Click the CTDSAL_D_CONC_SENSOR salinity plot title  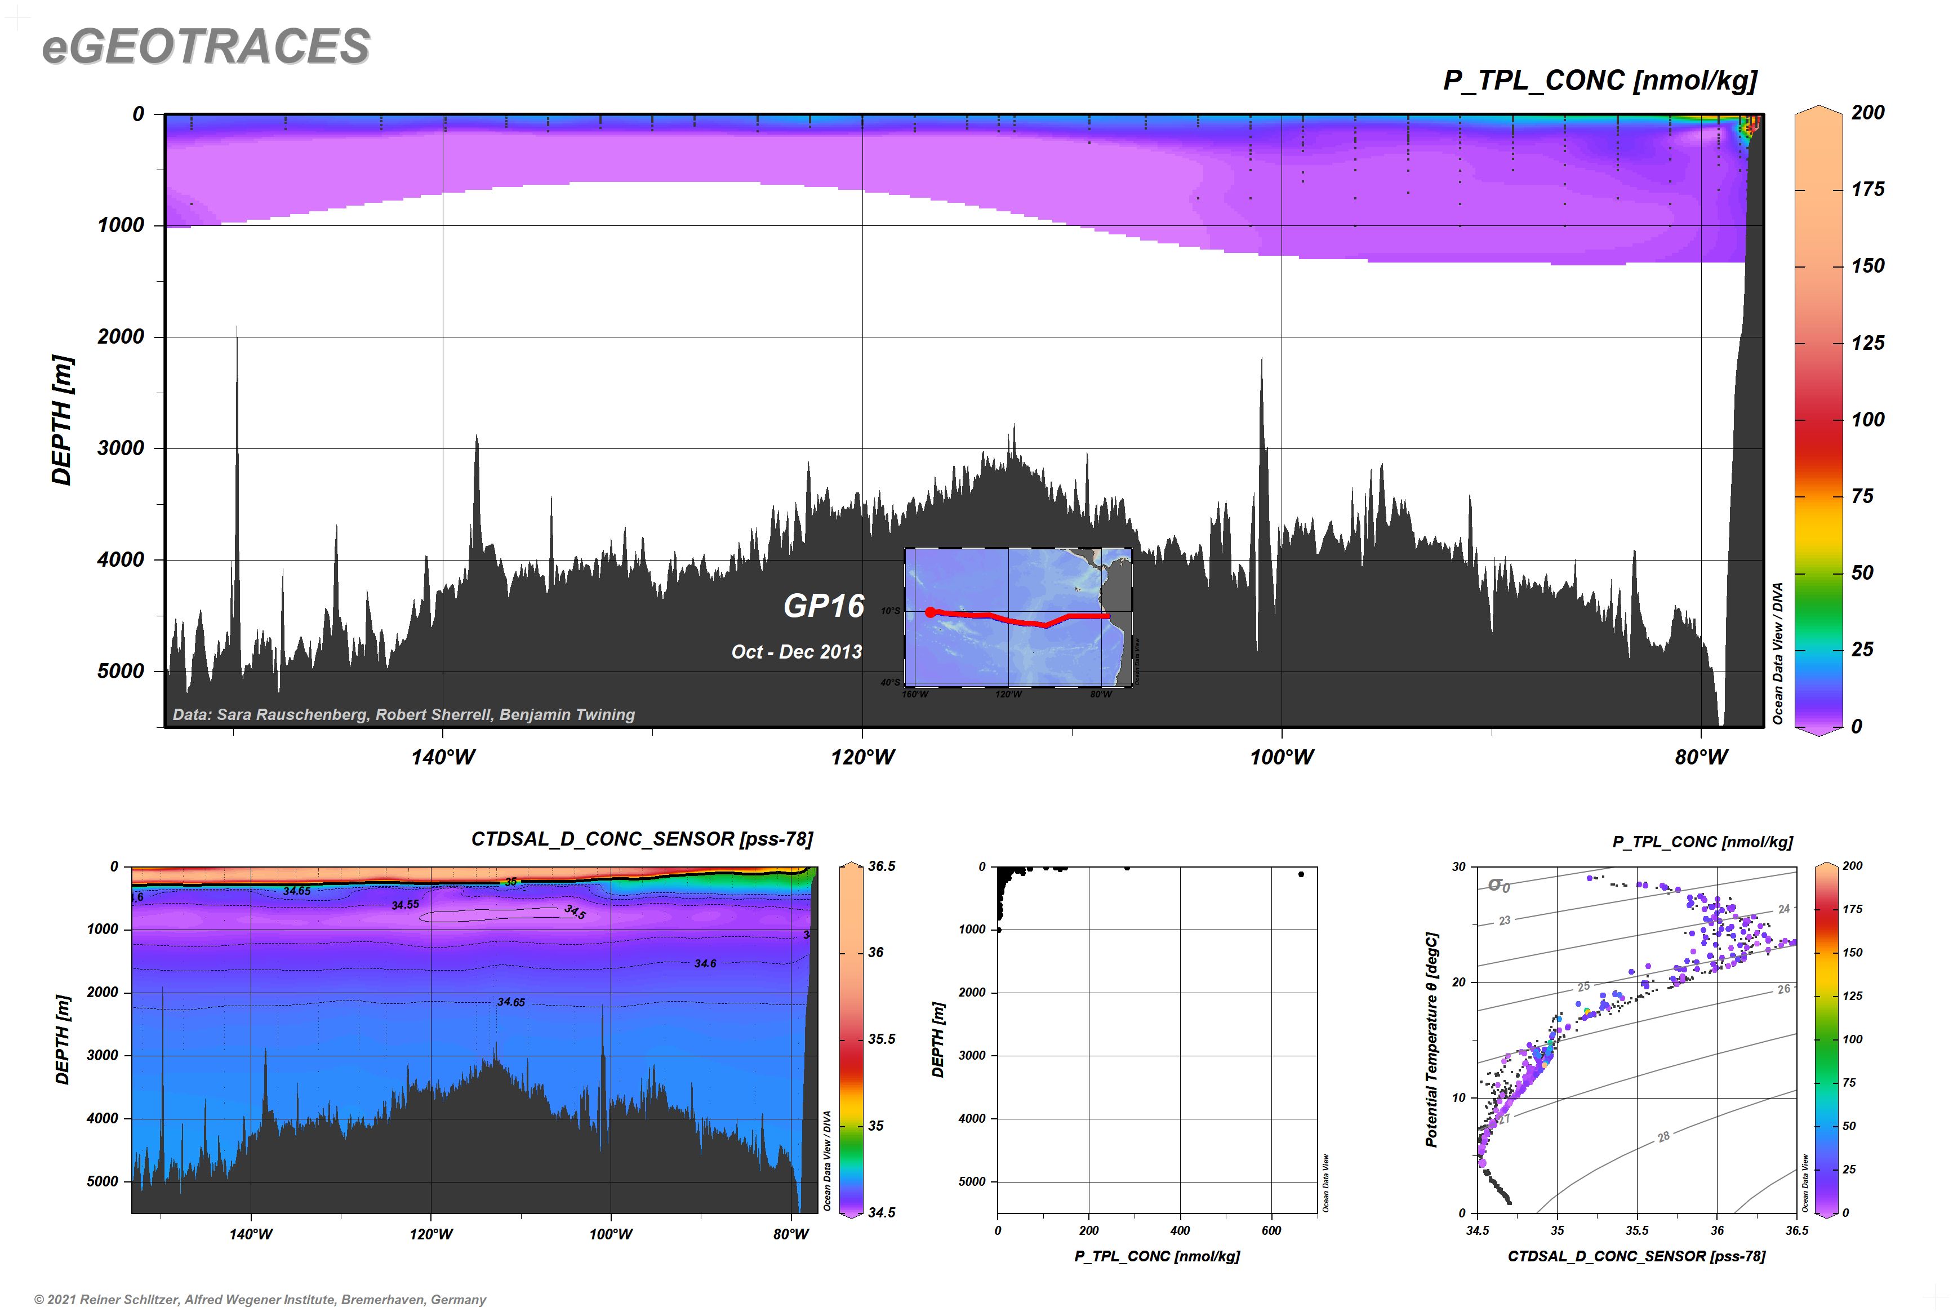pos(642,838)
